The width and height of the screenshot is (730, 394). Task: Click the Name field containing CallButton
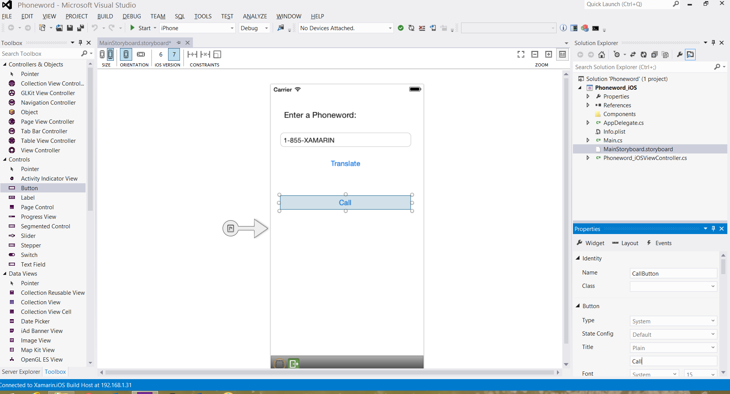pyautogui.click(x=673, y=273)
